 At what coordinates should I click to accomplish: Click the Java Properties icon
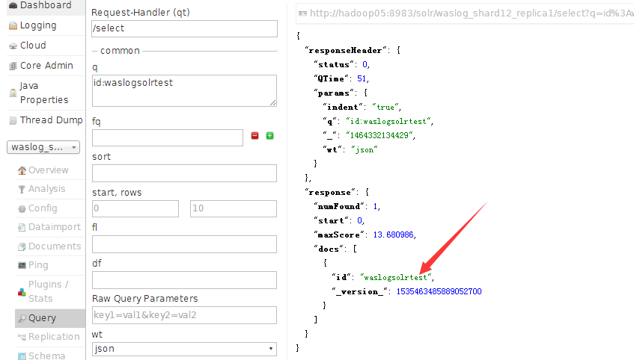(x=13, y=93)
